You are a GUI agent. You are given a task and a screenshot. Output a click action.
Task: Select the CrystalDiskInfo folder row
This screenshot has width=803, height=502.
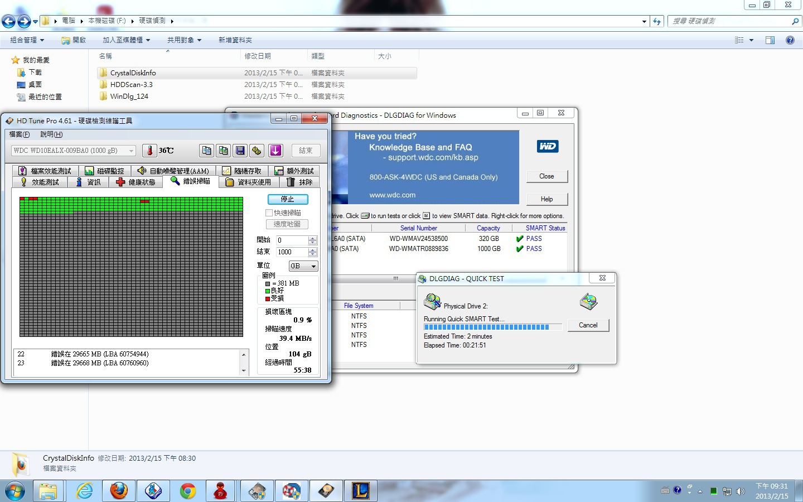tap(257, 73)
